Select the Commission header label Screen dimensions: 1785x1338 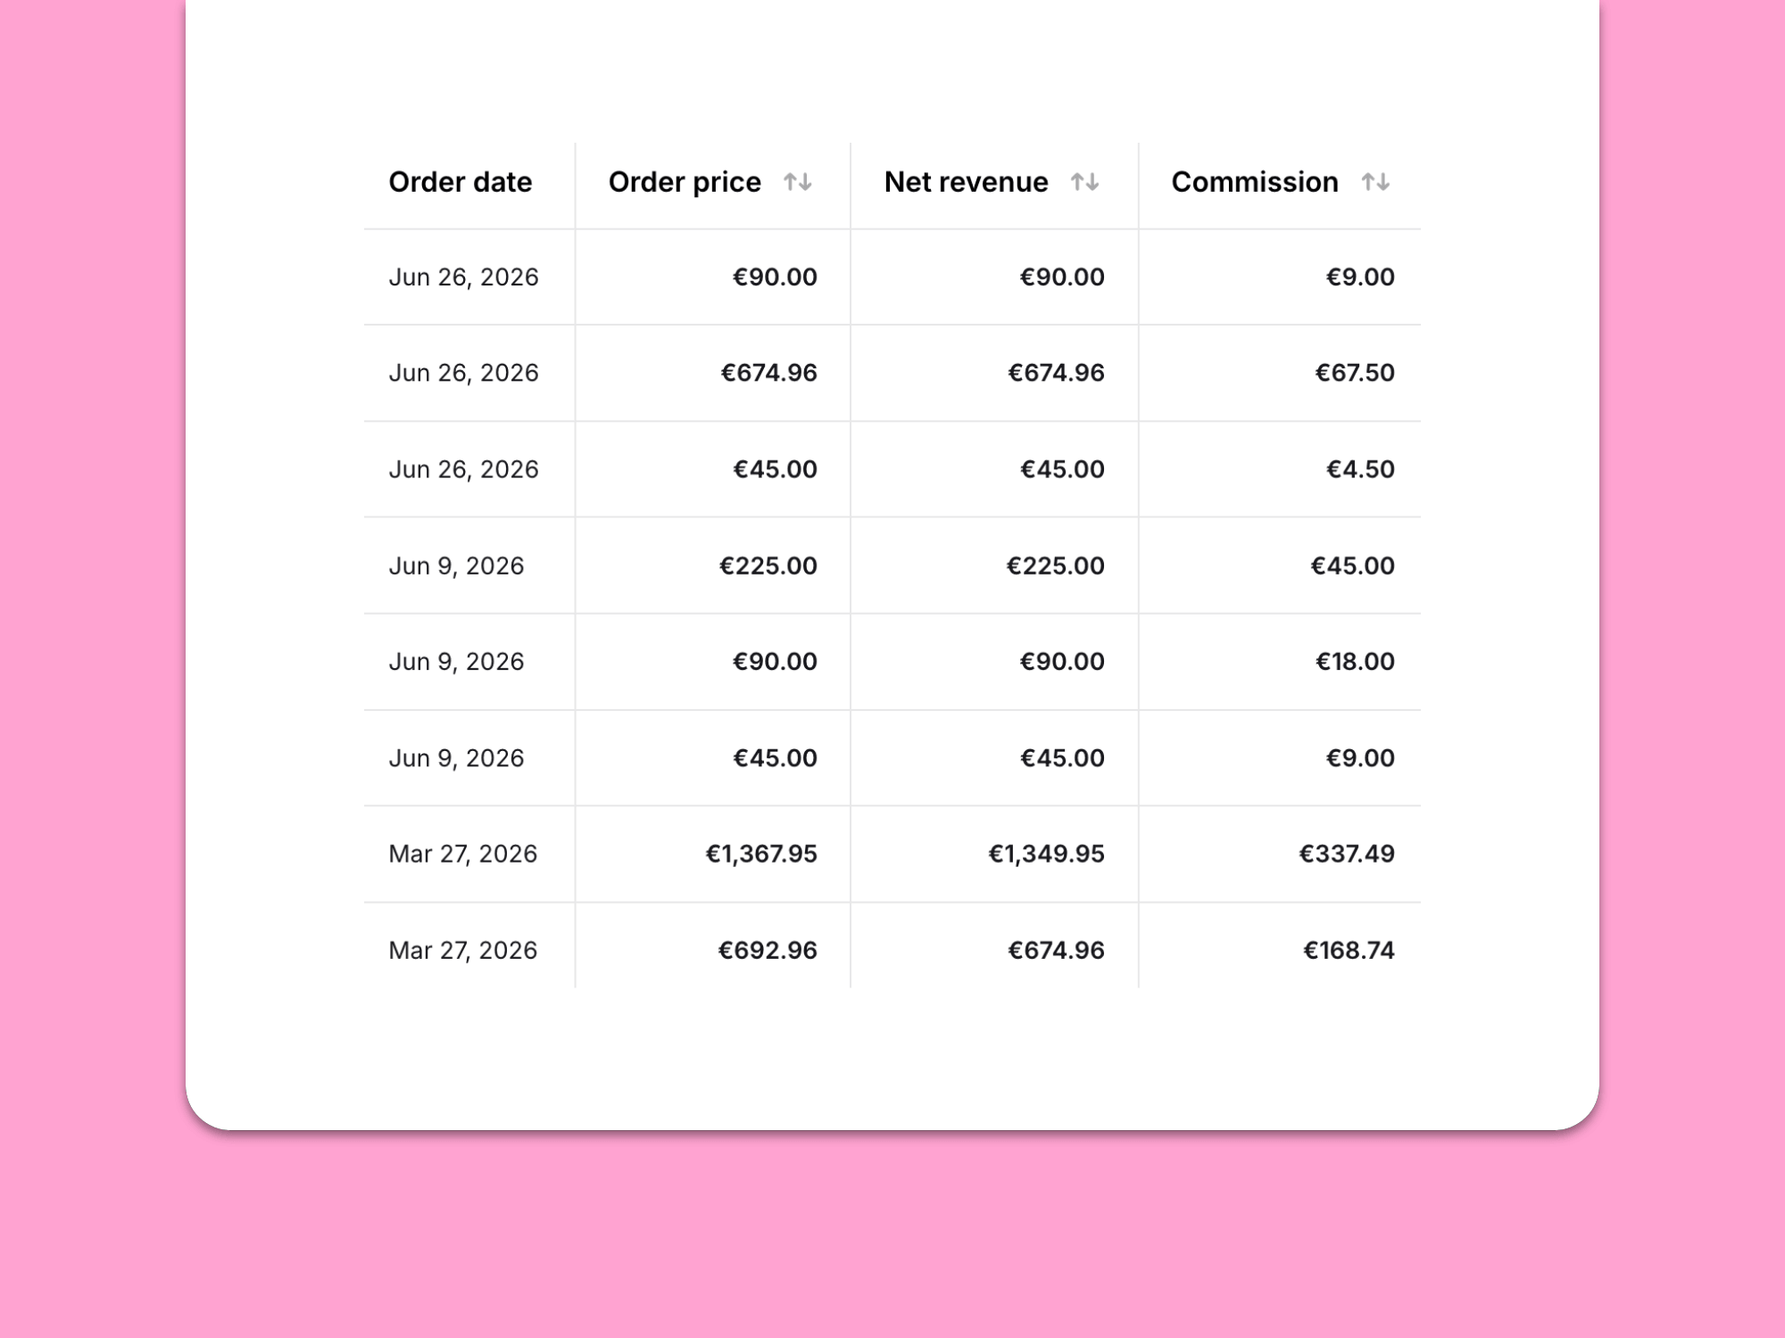point(1255,182)
